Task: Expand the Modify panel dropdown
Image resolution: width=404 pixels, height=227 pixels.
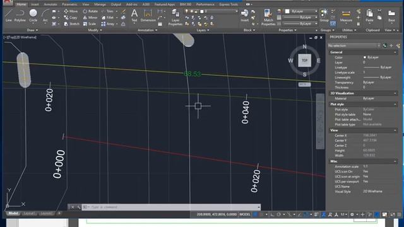Action: (x=95, y=30)
